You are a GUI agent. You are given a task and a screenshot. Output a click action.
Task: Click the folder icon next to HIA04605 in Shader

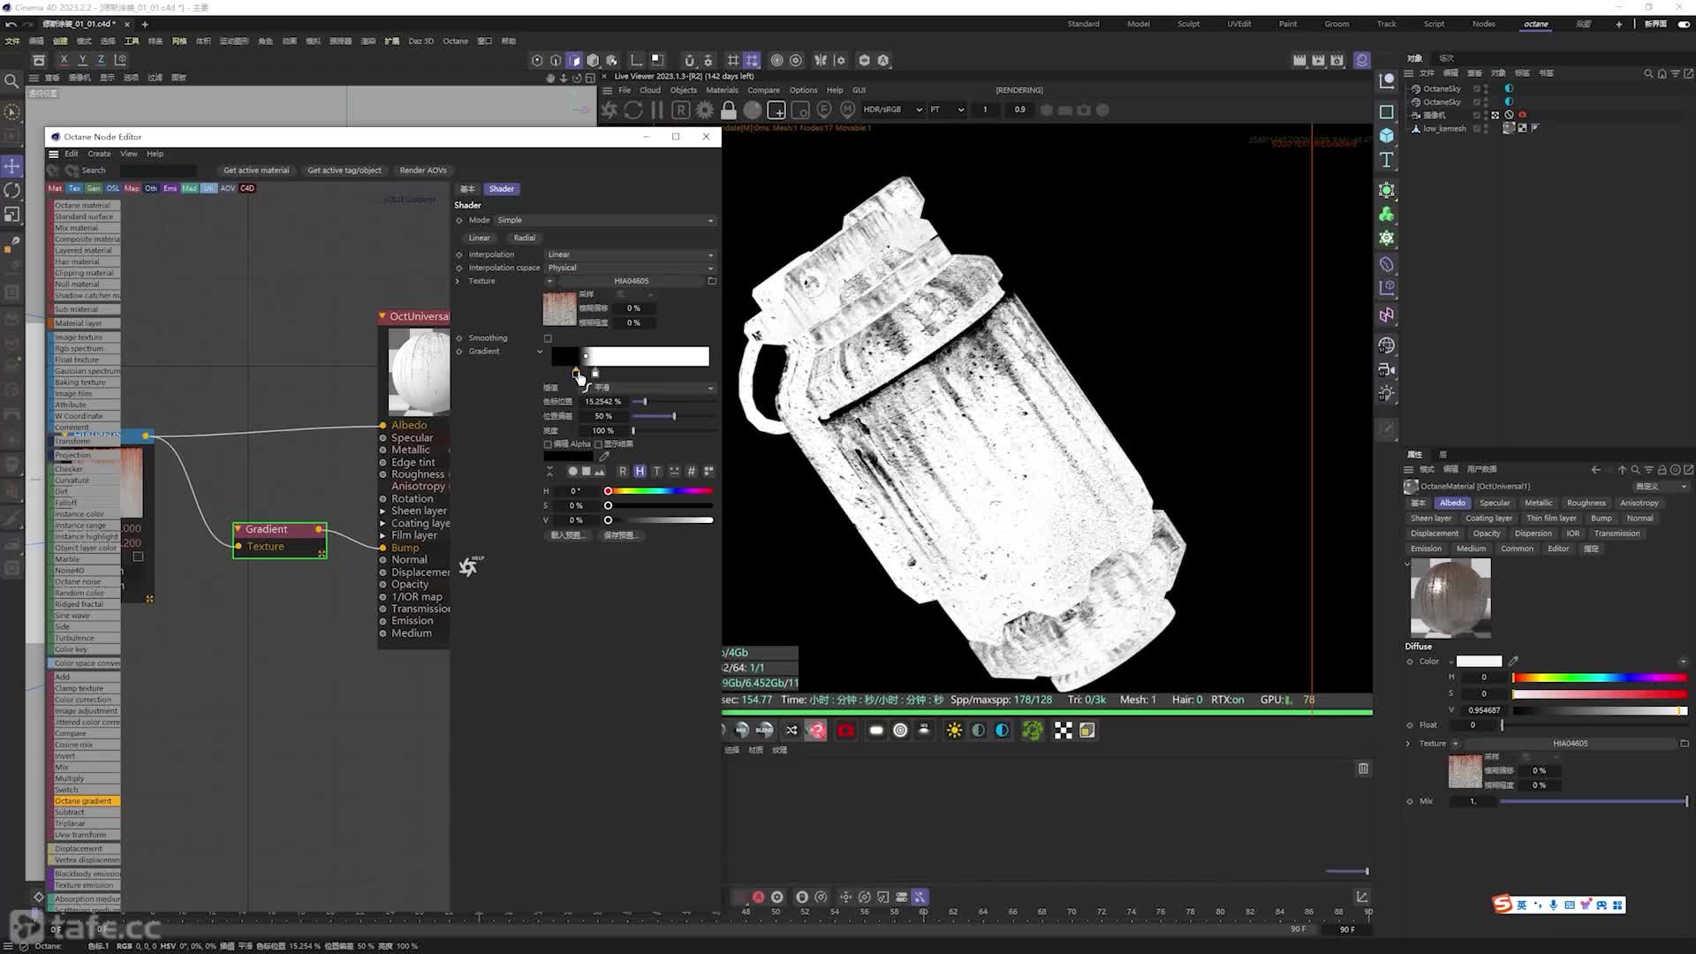coord(712,281)
